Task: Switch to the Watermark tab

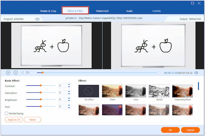Action: point(102,11)
